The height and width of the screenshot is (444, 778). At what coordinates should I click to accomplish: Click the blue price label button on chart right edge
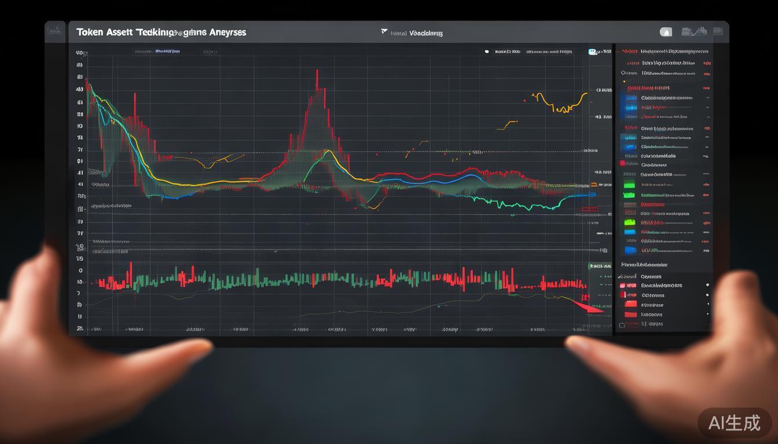[592, 195]
